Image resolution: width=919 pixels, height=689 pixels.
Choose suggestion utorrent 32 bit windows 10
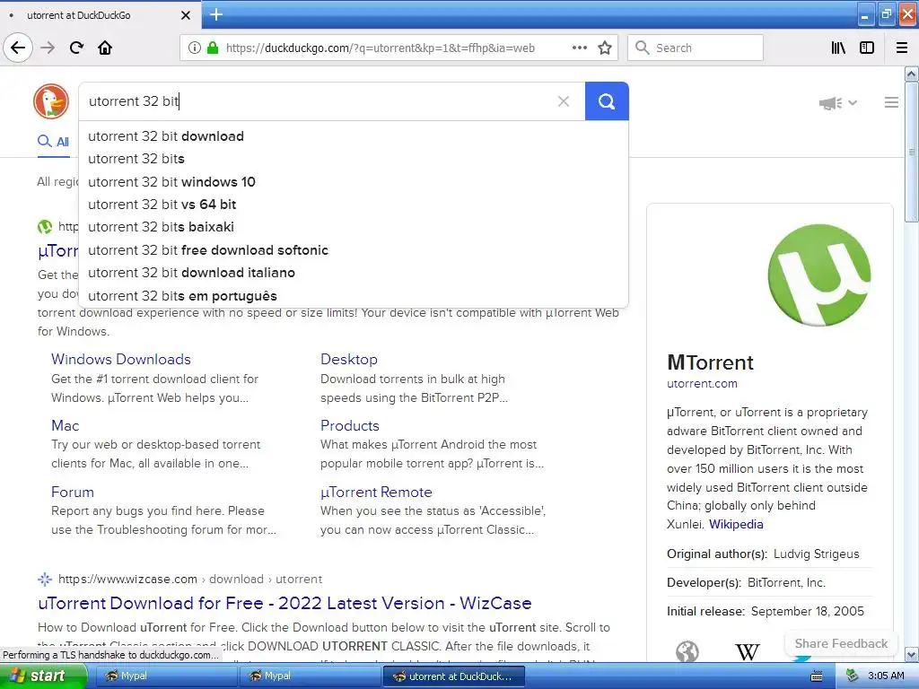click(354, 181)
